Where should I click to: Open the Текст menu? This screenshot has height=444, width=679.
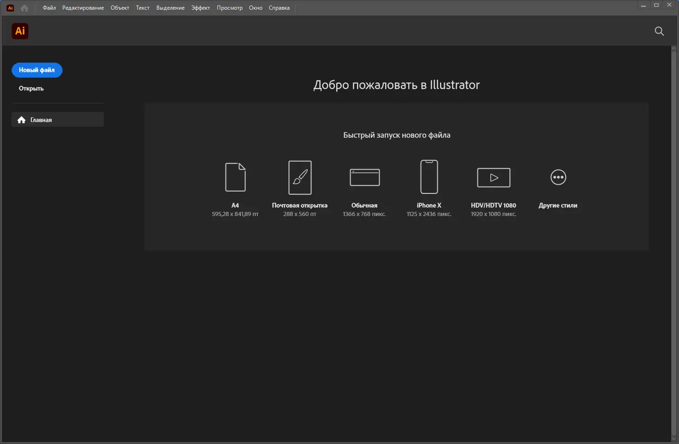[143, 7]
